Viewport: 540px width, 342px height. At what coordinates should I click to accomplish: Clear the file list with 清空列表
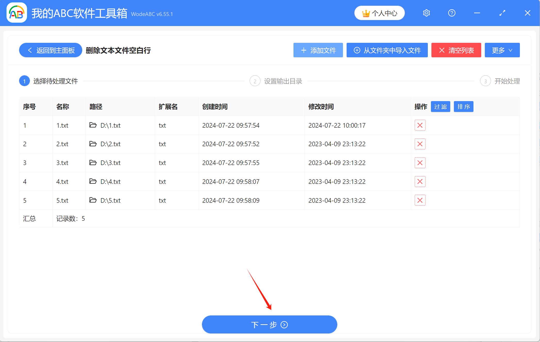pos(456,50)
